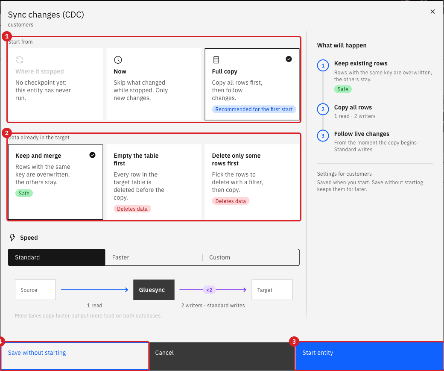444x371 pixels.
Task: Click Deletes data tag on Delete only some rows
Action: tap(231, 201)
